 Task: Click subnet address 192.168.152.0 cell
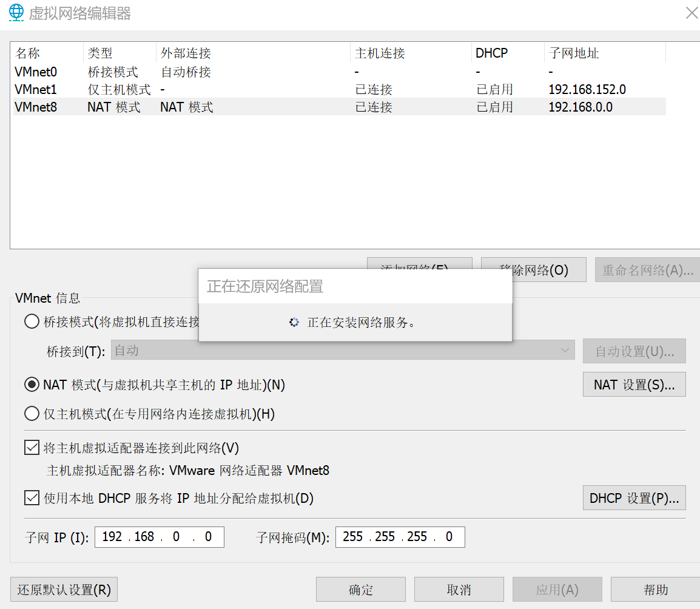587,89
